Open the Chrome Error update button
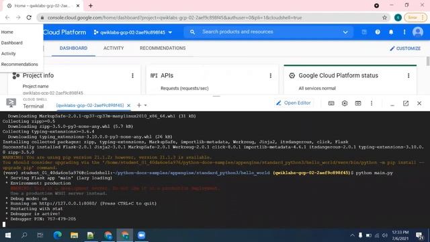 (x=415, y=17)
